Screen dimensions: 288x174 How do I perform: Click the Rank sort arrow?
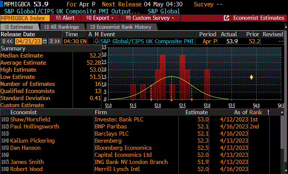pos(268,112)
